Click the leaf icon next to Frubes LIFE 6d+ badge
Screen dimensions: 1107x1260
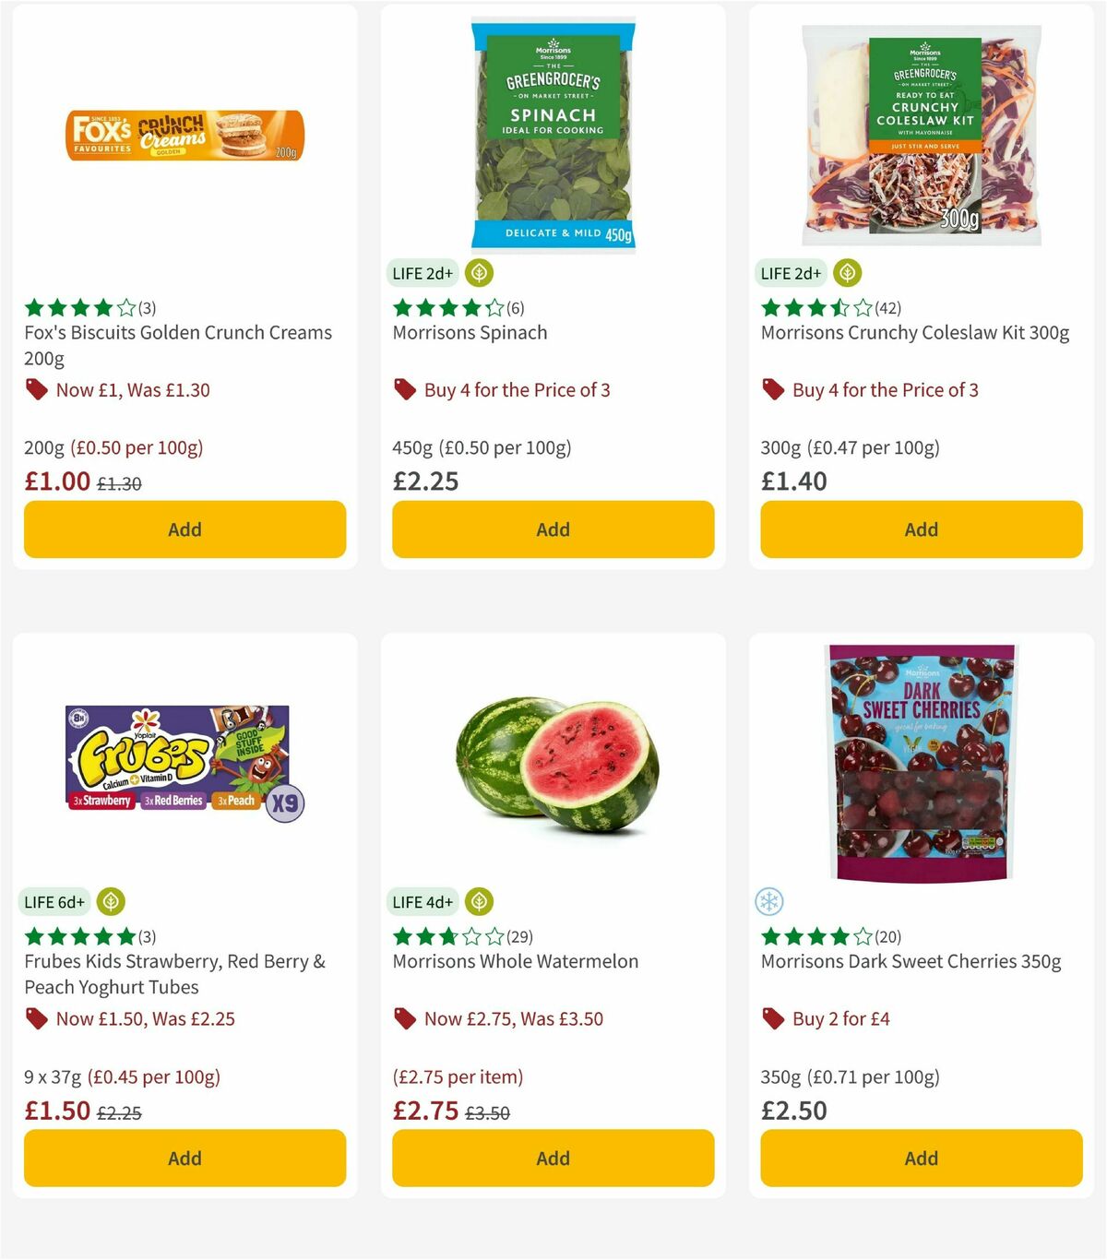(x=110, y=902)
